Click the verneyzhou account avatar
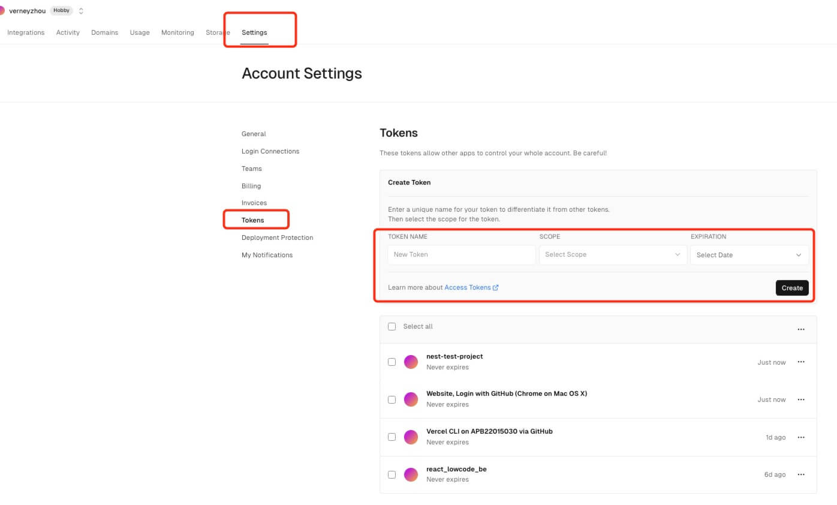 [2, 11]
